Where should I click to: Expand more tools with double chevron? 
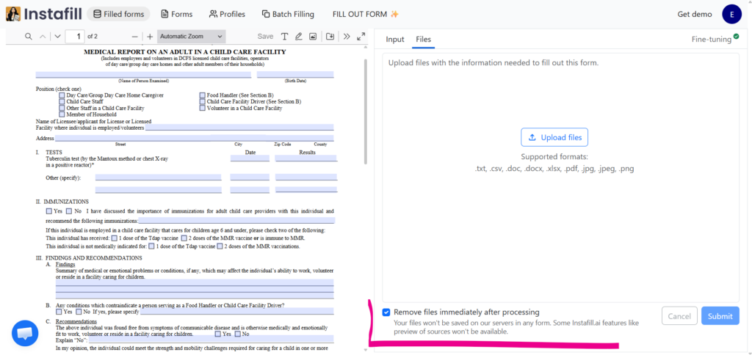[347, 36]
